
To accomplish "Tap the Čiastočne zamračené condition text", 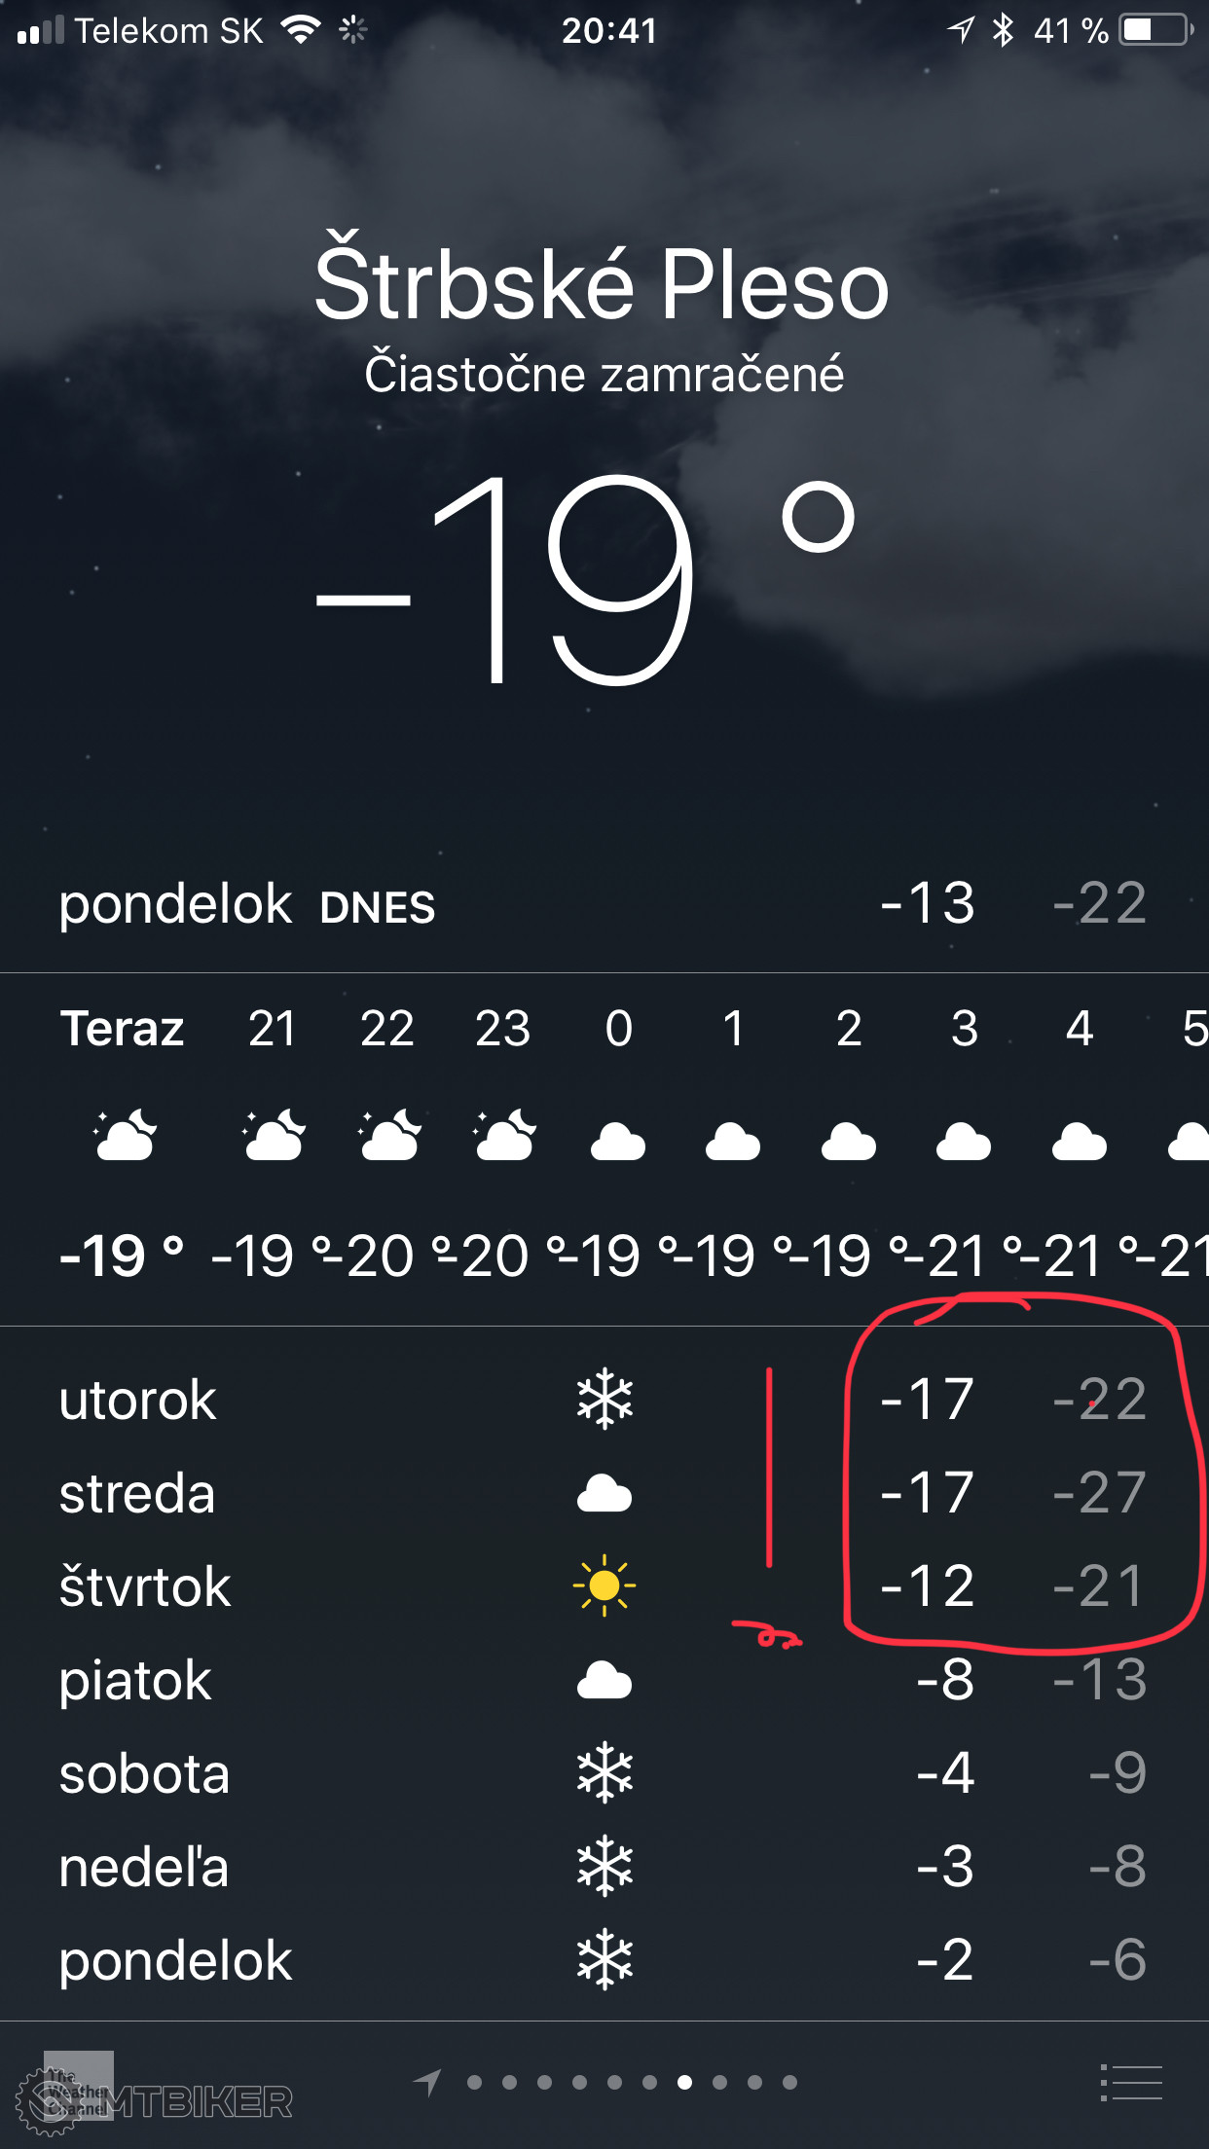I will click(x=604, y=375).
